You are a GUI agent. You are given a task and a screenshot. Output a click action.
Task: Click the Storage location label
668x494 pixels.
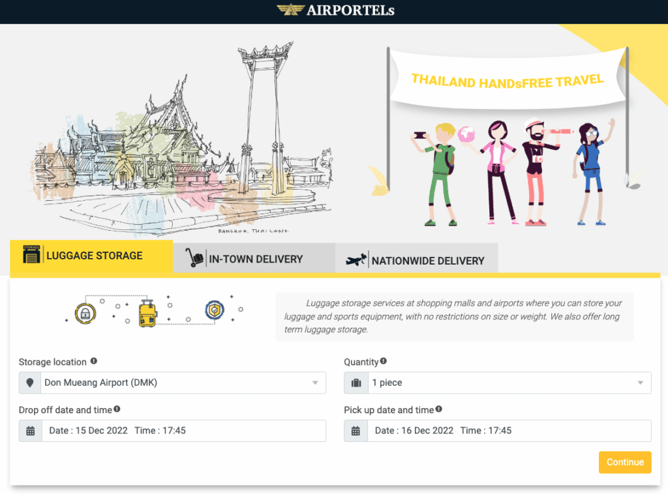tap(52, 362)
